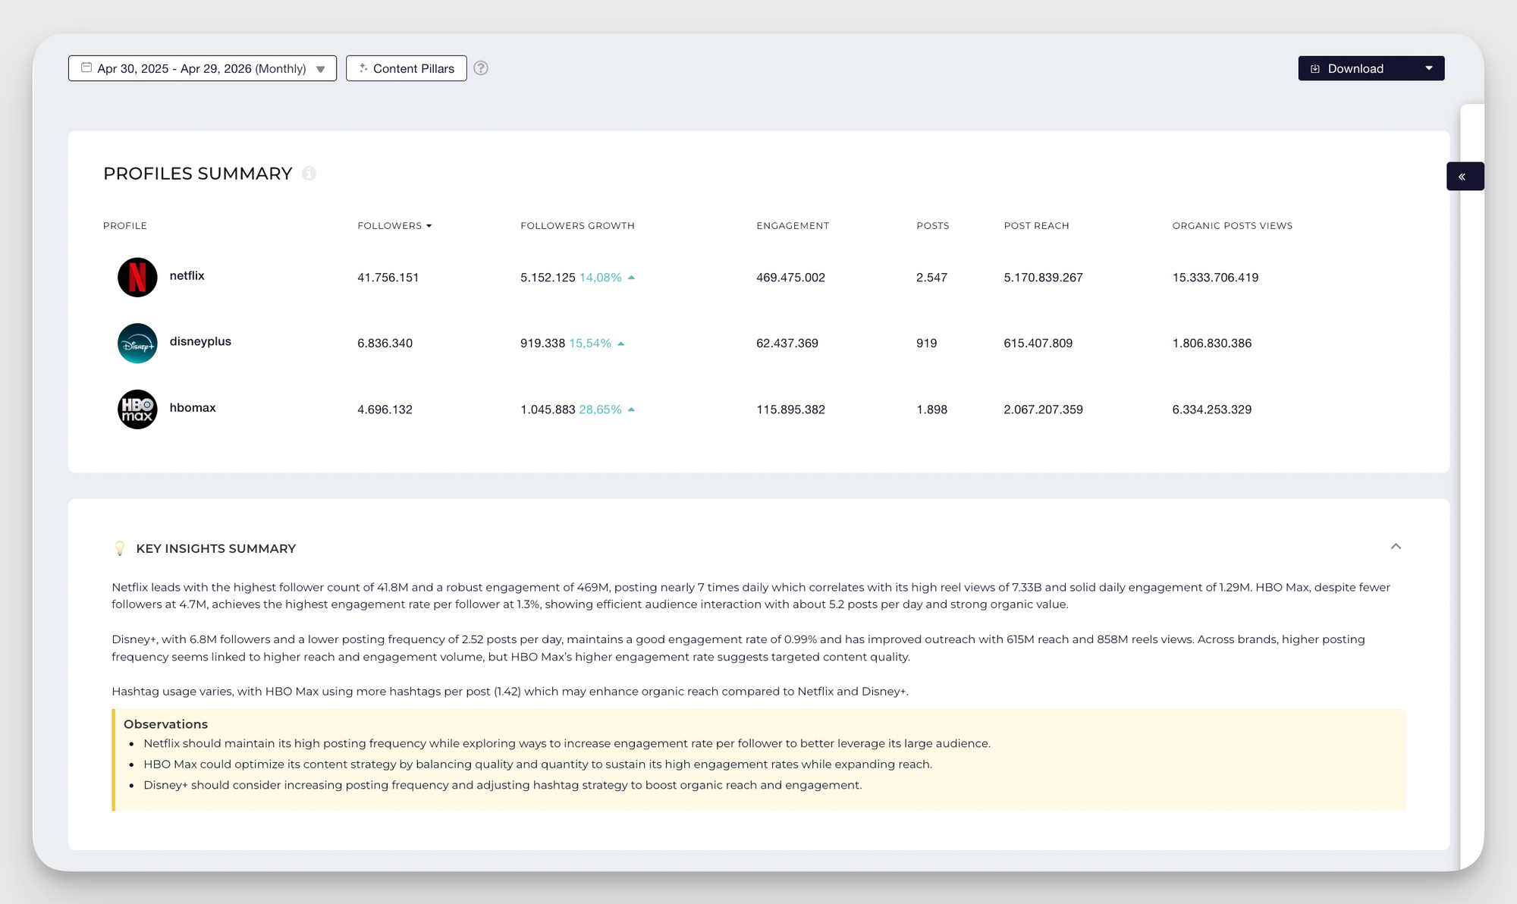Click the Key Insights Summary heading
Screen dimensions: 1517x904
pos(216,548)
